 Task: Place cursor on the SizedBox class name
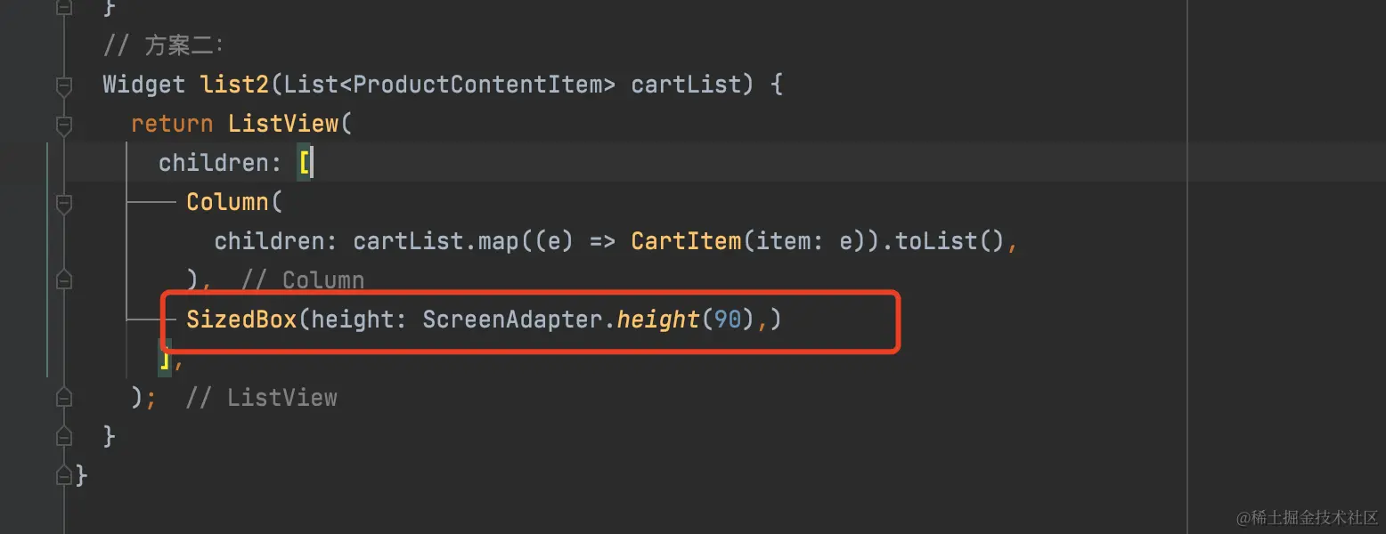point(241,320)
